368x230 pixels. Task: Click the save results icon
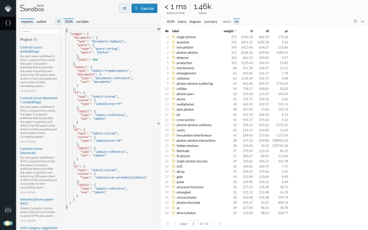[x=355, y=21]
